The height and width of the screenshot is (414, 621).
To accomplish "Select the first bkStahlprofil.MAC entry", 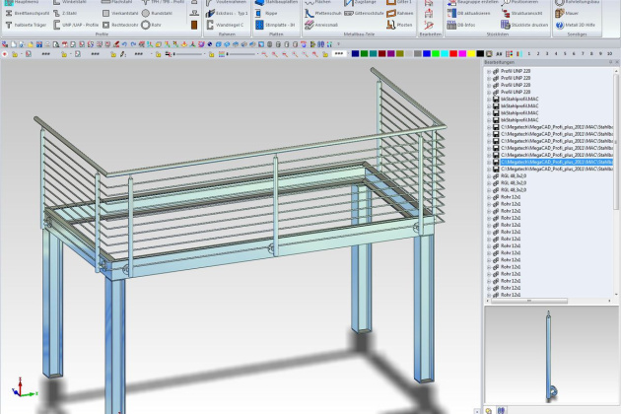I will point(519,99).
